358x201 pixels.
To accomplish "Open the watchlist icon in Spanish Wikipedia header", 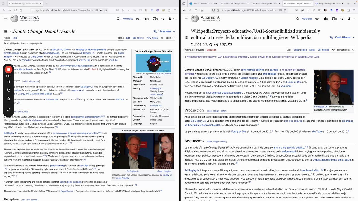I will click(x=342, y=19).
